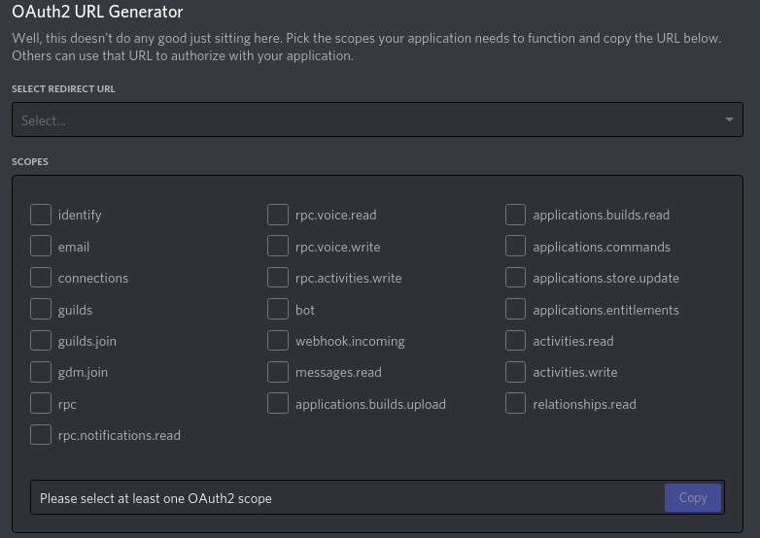
Task: Toggle the rpc.voice.write checkbox
Action: (278, 246)
